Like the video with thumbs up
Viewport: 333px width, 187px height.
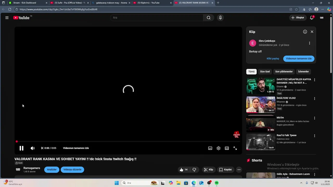(x=184, y=170)
